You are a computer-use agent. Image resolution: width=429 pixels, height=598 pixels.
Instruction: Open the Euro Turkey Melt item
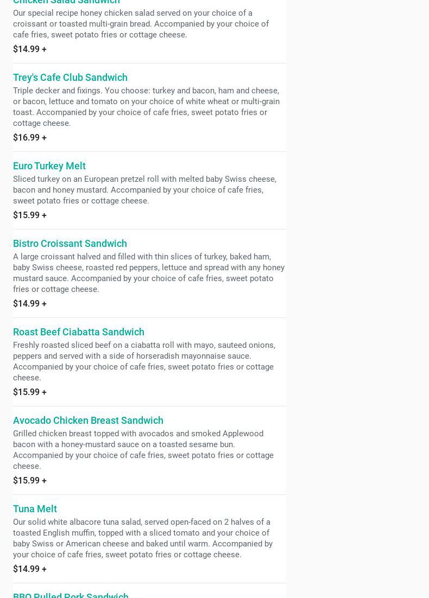(49, 166)
